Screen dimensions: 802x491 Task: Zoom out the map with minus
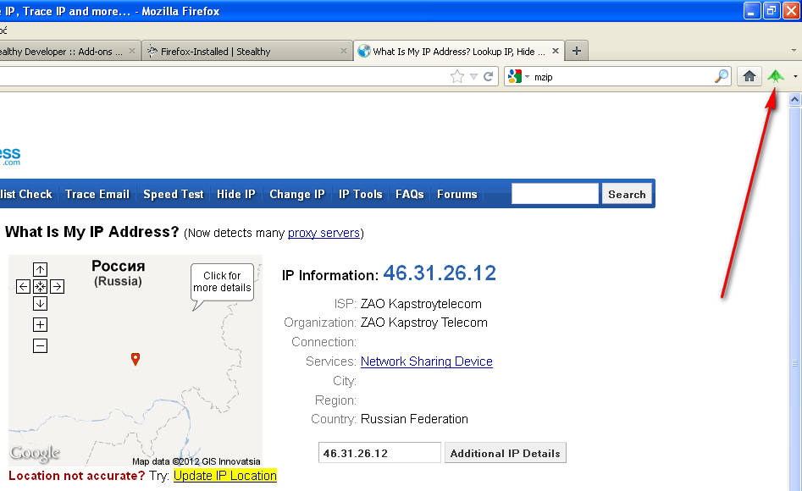click(40, 346)
